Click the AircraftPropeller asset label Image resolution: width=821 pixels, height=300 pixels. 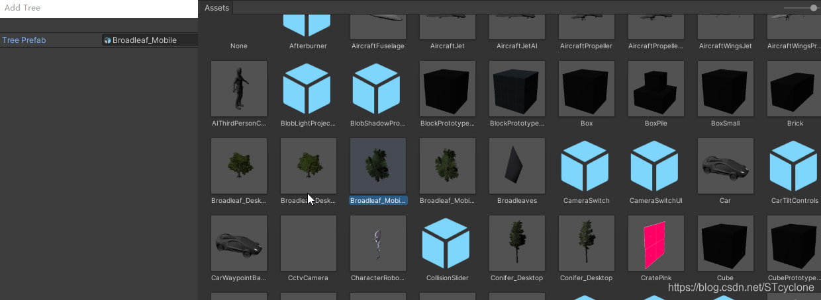(586, 46)
